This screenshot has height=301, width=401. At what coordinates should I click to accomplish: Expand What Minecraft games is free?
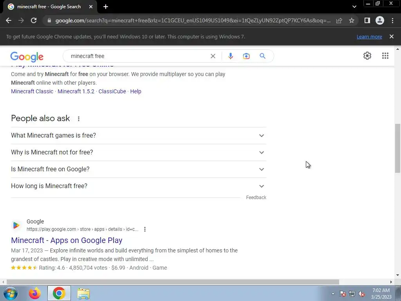coord(139,135)
